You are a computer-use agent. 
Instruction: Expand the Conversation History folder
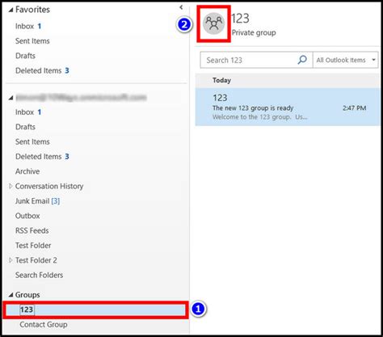(x=11, y=186)
